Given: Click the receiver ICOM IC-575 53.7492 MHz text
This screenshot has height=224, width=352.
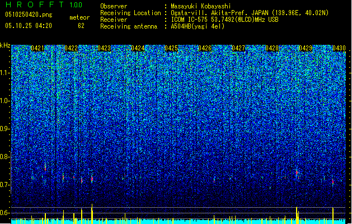Looking at the screenshot, I should (x=224, y=20).
